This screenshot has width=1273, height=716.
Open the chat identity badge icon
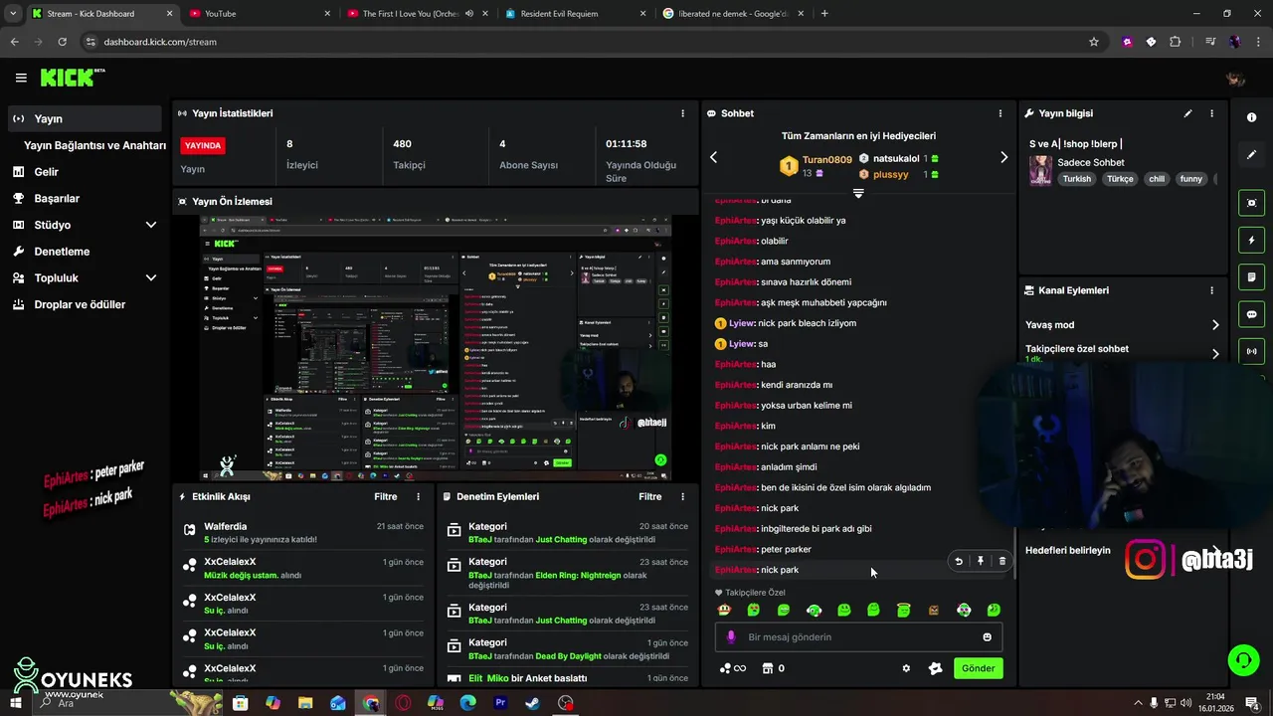coord(935,668)
